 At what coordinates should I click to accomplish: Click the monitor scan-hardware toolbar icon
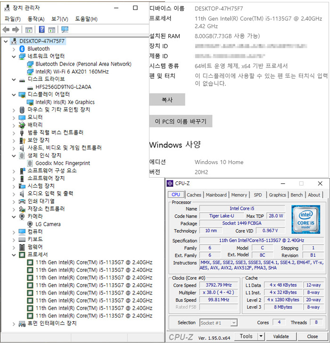point(65,29)
